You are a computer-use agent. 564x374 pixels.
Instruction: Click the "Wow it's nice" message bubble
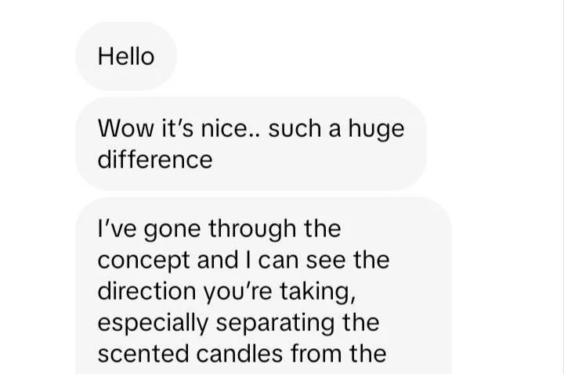251,144
